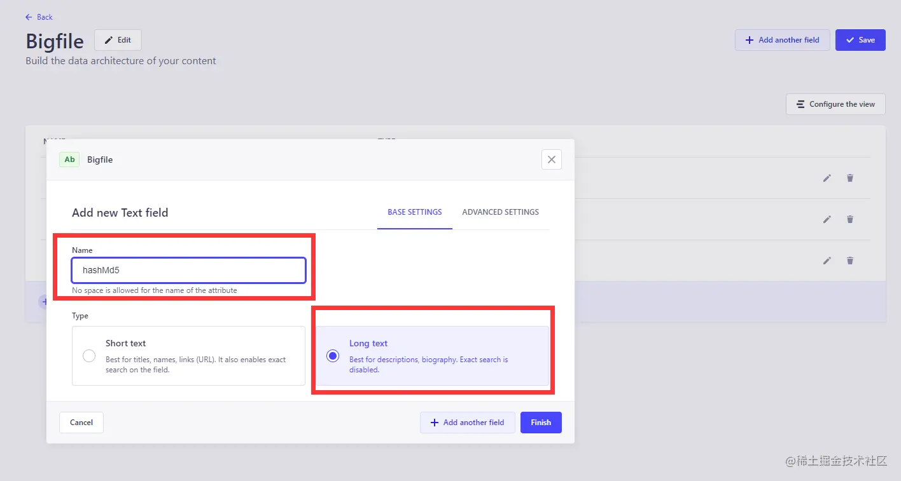Click Add another field in dialog footer
901x481 pixels.
tap(468, 423)
